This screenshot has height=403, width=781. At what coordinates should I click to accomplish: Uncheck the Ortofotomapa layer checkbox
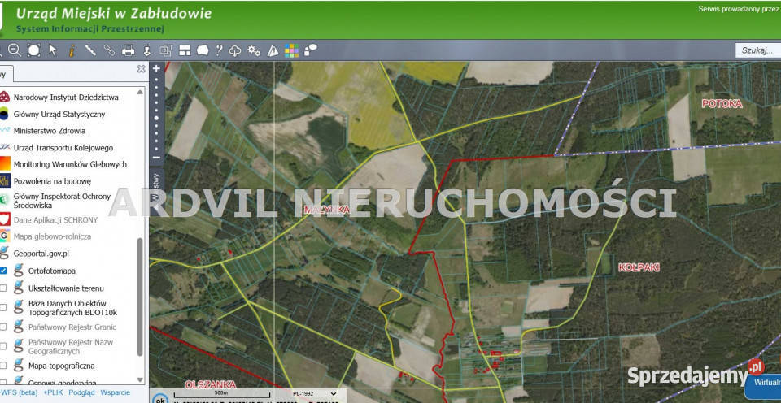tap(4, 271)
